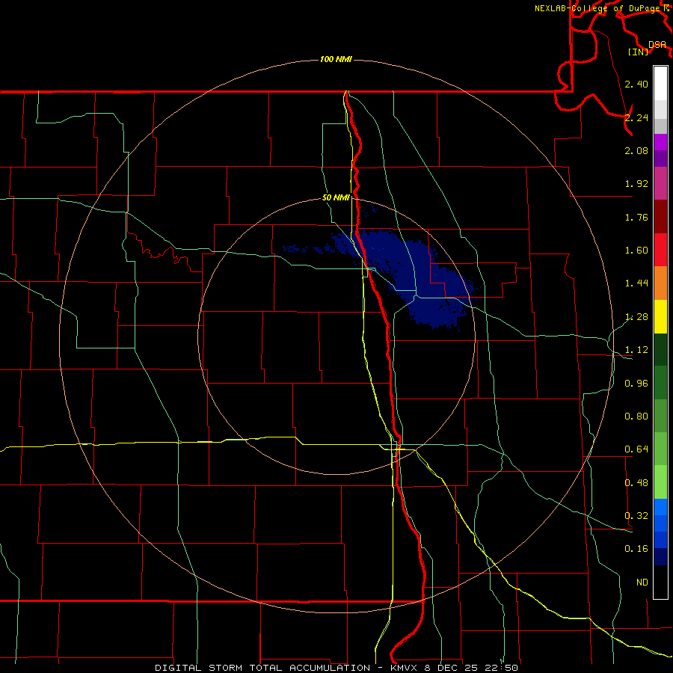Click the '1.28' scale value

636,317
